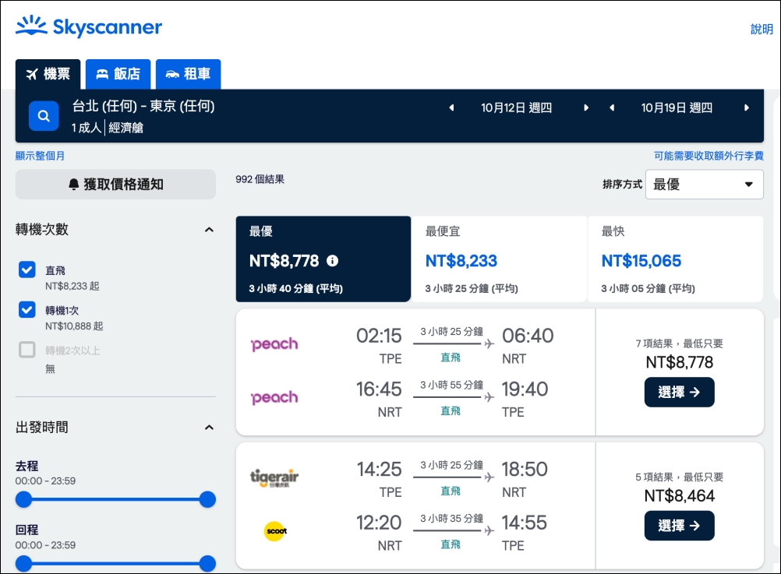Viewport: 781px width, 574px height.
Task: Collapse the 出發時間 filter section
Action: coord(209,427)
